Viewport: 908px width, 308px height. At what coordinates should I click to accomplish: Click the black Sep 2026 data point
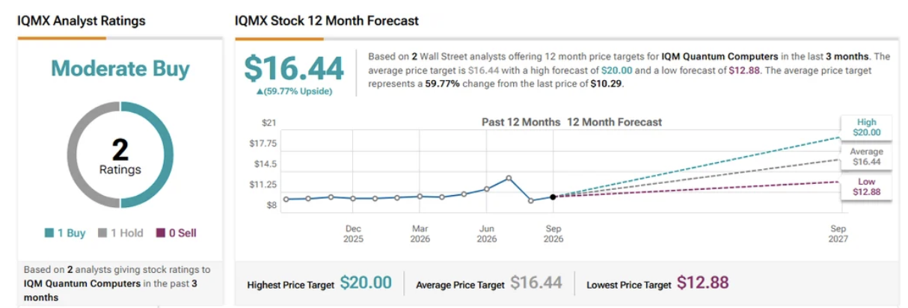553,197
